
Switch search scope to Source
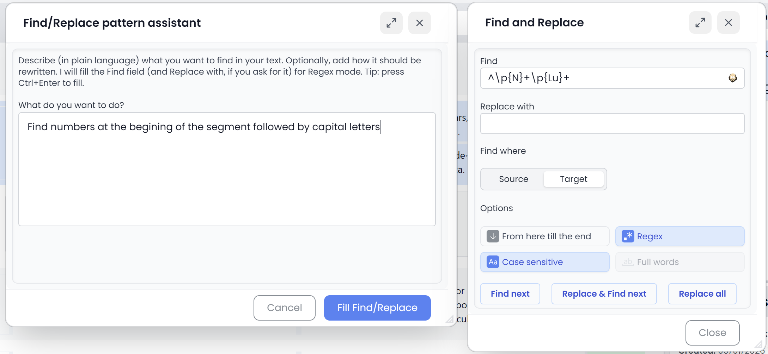coord(513,179)
